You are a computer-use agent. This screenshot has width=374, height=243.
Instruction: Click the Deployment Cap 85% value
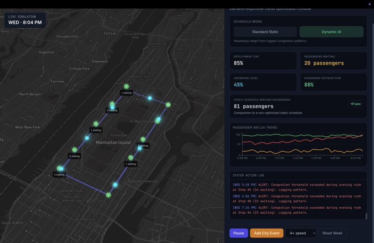click(x=239, y=63)
